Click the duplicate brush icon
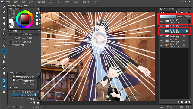The image size is (193, 109). (34, 102)
